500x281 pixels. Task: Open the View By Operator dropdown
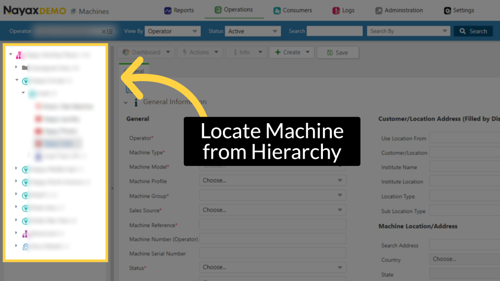click(172, 31)
